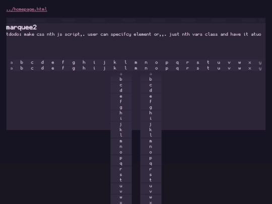This screenshot has height=204, width=272.
Task: Click letter x in the upper horizontal row
Action: 250,62
